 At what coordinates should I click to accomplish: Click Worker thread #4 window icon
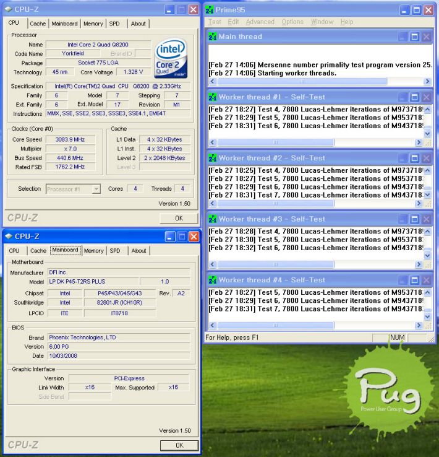[x=213, y=280]
